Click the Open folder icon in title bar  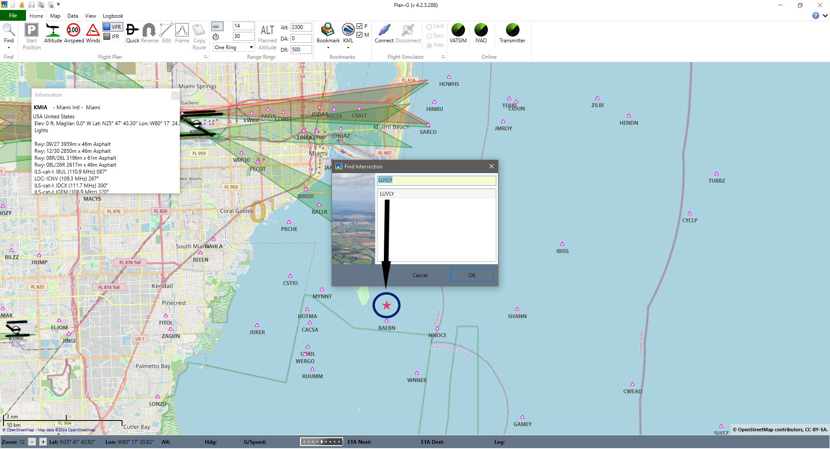[22, 5]
